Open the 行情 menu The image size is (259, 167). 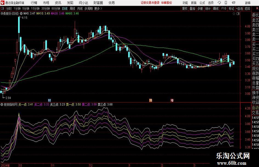tap(34, 3)
